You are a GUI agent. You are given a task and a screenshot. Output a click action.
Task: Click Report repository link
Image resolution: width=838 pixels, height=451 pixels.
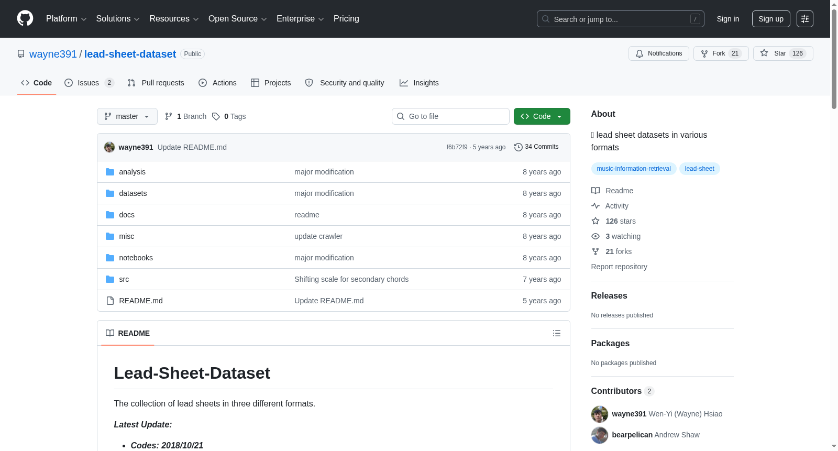click(619, 267)
